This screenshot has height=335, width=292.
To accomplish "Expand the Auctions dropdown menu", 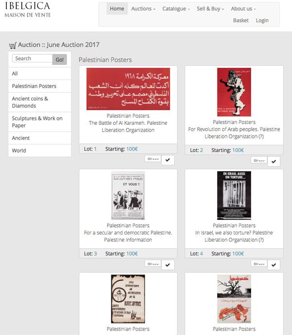I will pyautogui.click(x=143, y=9).
